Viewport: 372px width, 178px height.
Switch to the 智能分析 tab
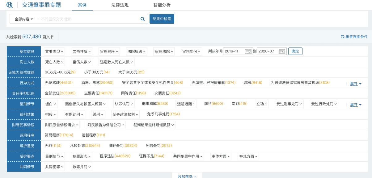pyautogui.click(x=162, y=5)
